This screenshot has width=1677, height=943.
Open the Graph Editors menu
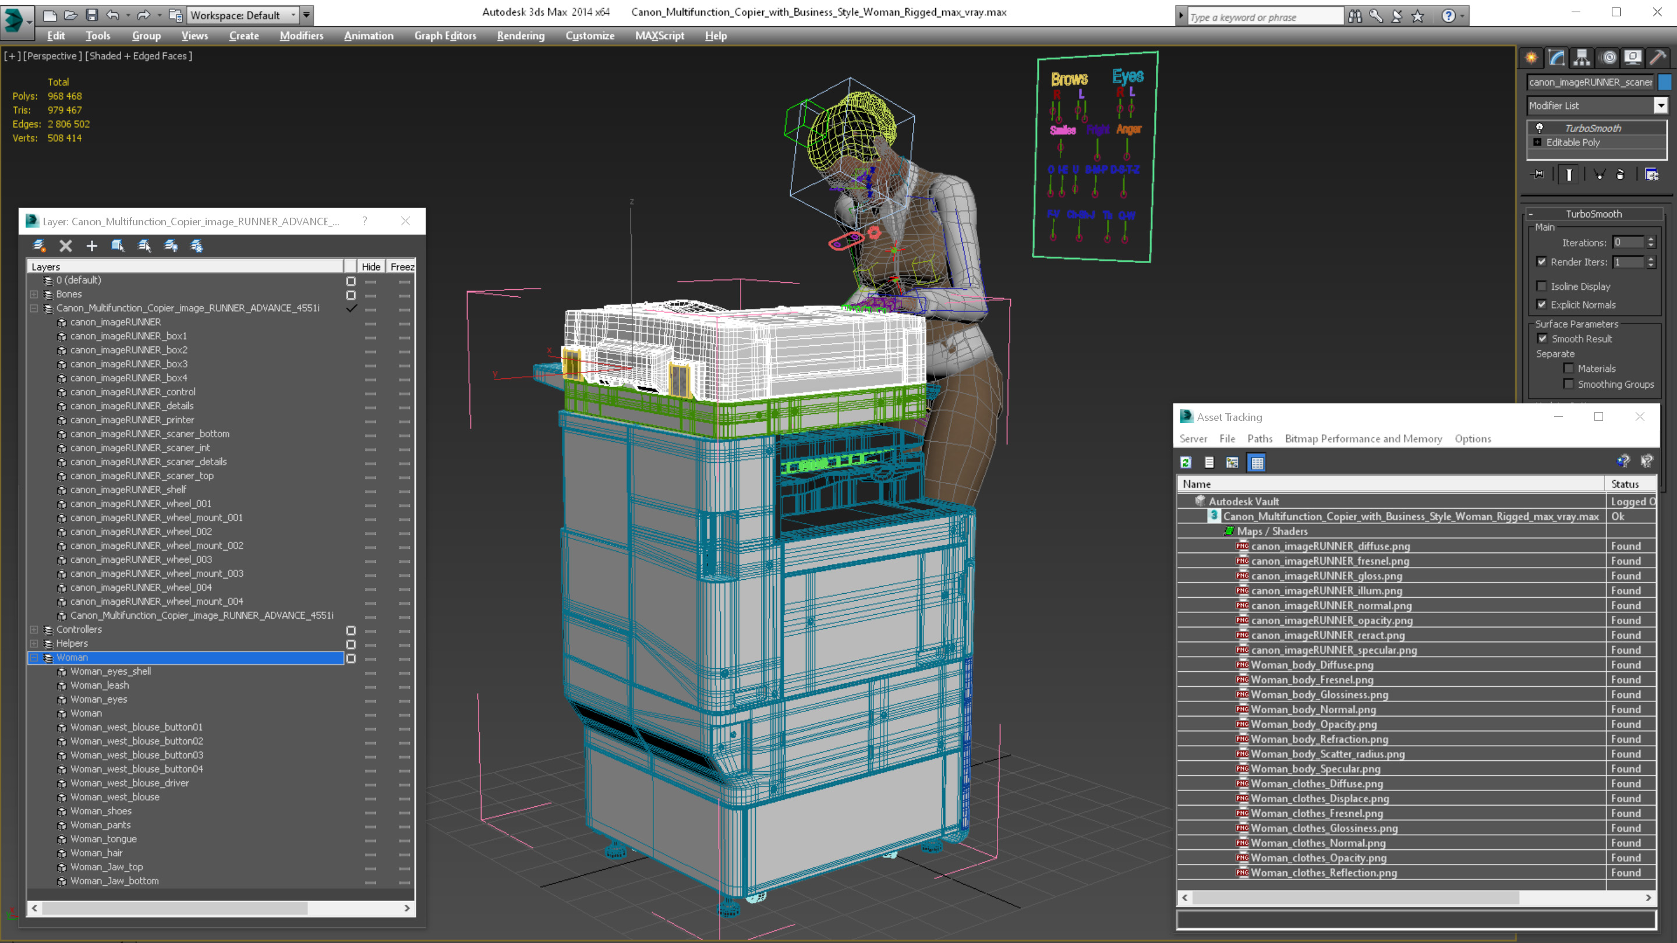[x=445, y=36]
